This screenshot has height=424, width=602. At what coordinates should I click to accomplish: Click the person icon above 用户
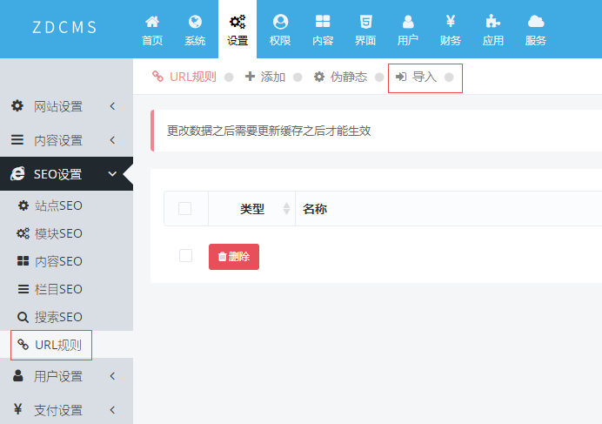coord(408,22)
